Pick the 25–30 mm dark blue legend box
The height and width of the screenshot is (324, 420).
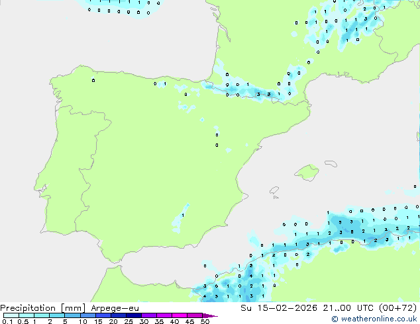pyautogui.click(x=134, y=315)
